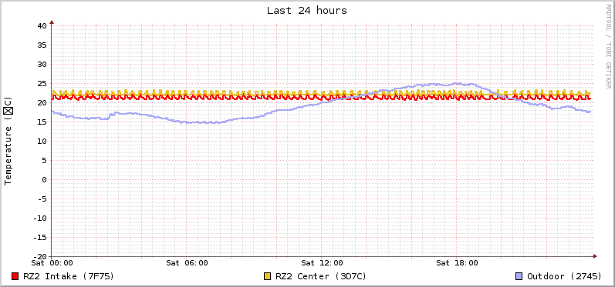Click the Sat 12:00 time axis label
This screenshot has height=287, width=615.
(x=322, y=262)
